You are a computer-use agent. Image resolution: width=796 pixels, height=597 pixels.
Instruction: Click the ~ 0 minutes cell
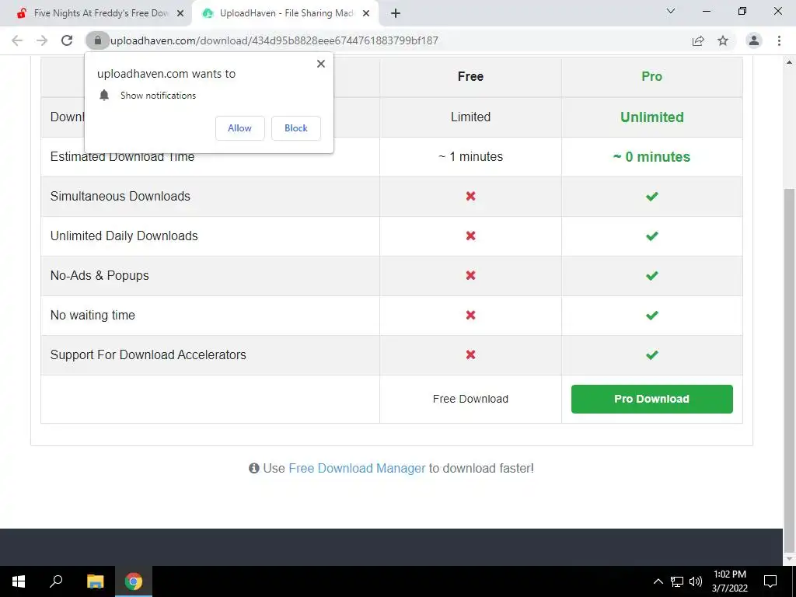(652, 156)
